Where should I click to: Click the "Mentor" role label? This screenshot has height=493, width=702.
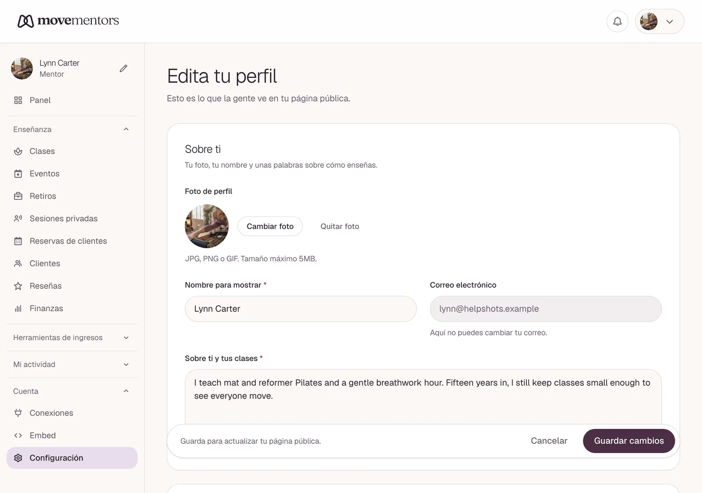point(52,74)
